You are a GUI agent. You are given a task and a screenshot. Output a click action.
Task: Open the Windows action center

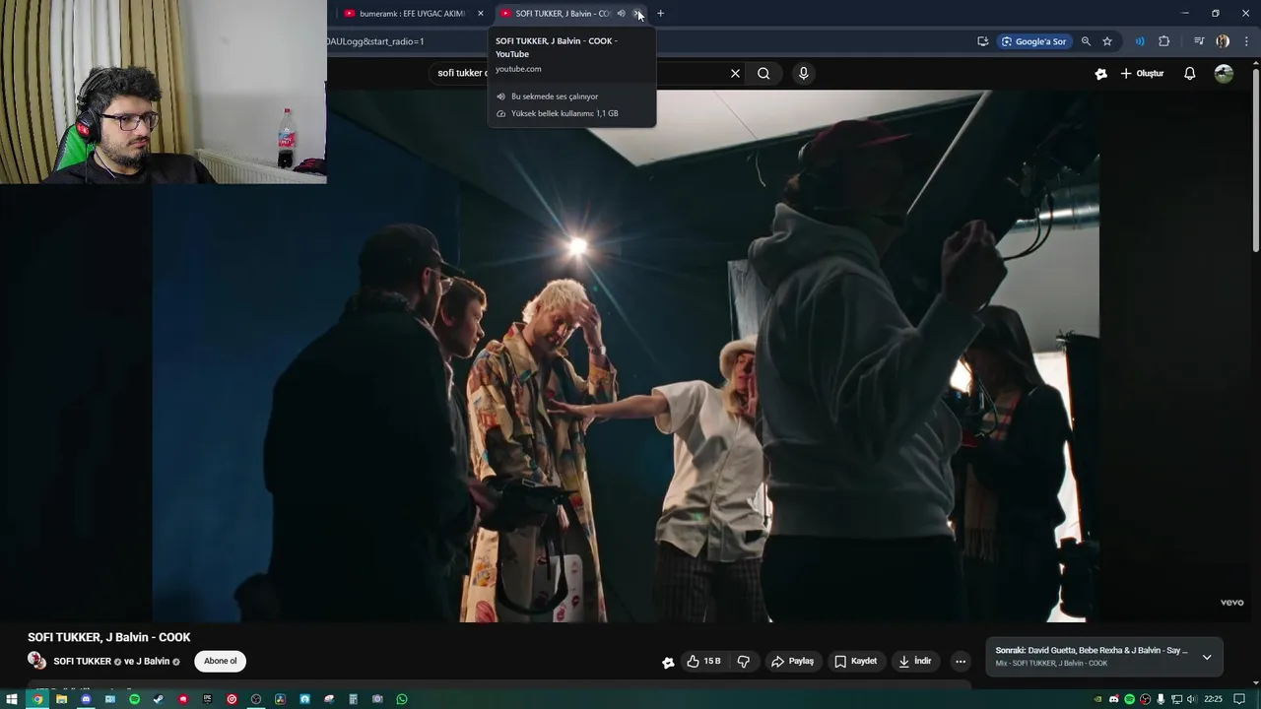pyautogui.click(x=1239, y=699)
